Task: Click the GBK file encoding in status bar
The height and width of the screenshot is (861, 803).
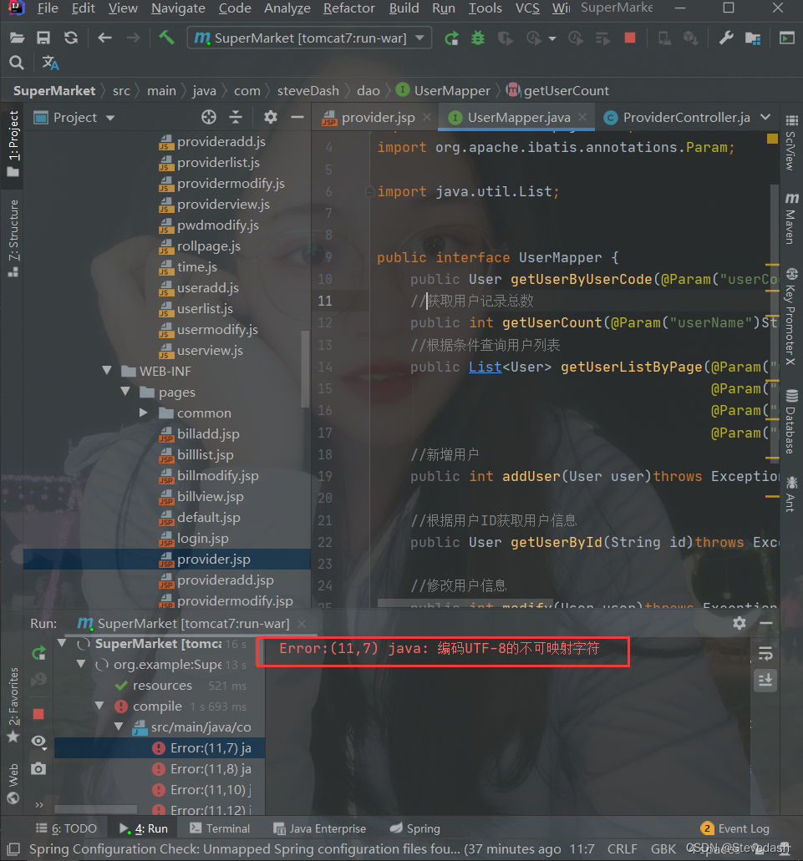Action: coord(663,849)
